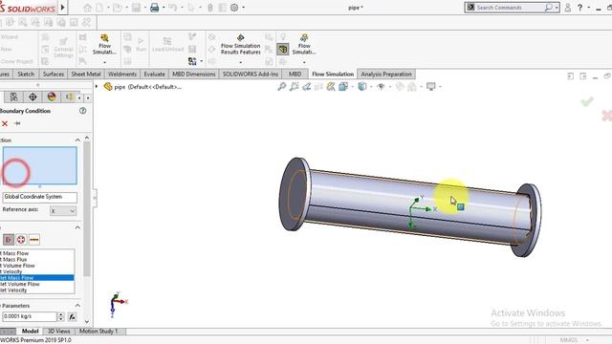Collapse the Flow Parameters section chevron
This screenshot has width=612, height=344.
tap(77, 306)
